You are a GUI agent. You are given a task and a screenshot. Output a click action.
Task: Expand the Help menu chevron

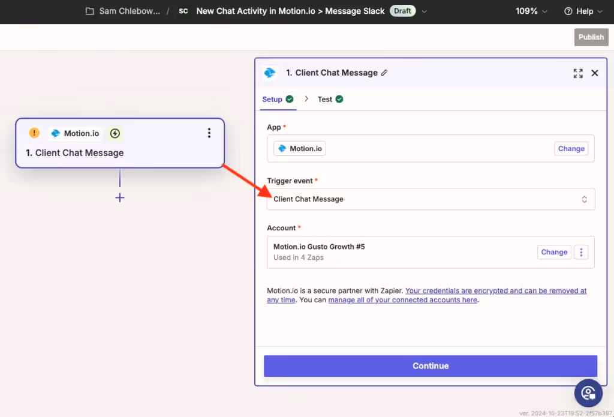[600, 11]
